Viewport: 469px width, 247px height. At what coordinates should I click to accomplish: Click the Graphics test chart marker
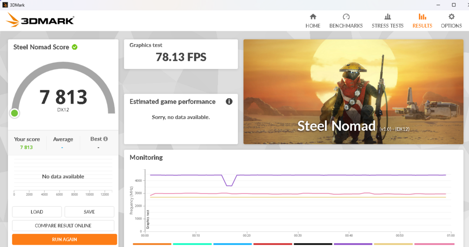pos(148,219)
